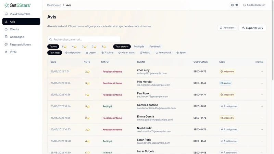
Task: Click Feedback interne status for Inès Mercier
Action: [112, 83]
